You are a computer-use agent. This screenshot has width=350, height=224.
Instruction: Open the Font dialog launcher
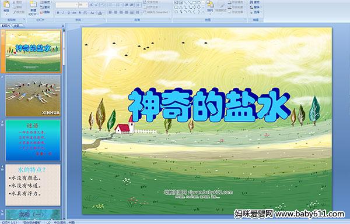click(x=104, y=20)
